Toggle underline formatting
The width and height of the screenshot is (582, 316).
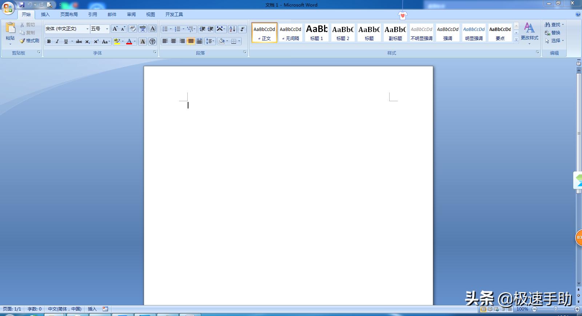click(x=66, y=42)
